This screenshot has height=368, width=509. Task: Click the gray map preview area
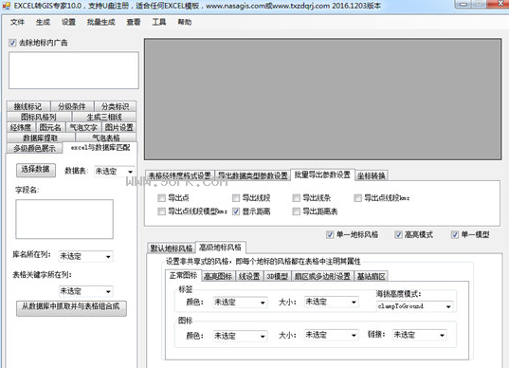click(323, 99)
